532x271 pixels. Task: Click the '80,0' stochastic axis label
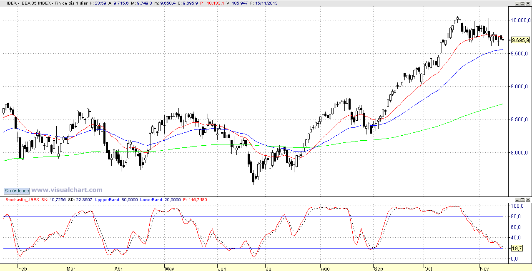click(515, 216)
